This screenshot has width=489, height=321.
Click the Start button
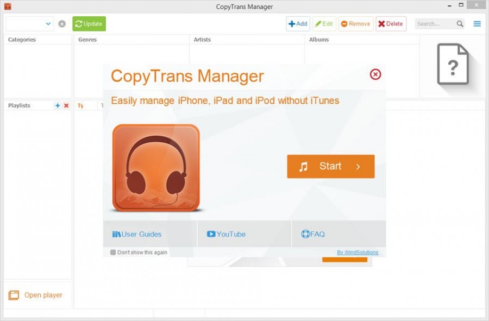tap(330, 166)
